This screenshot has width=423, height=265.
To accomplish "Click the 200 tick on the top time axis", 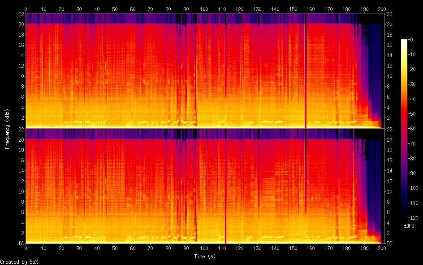I will click(x=382, y=9).
